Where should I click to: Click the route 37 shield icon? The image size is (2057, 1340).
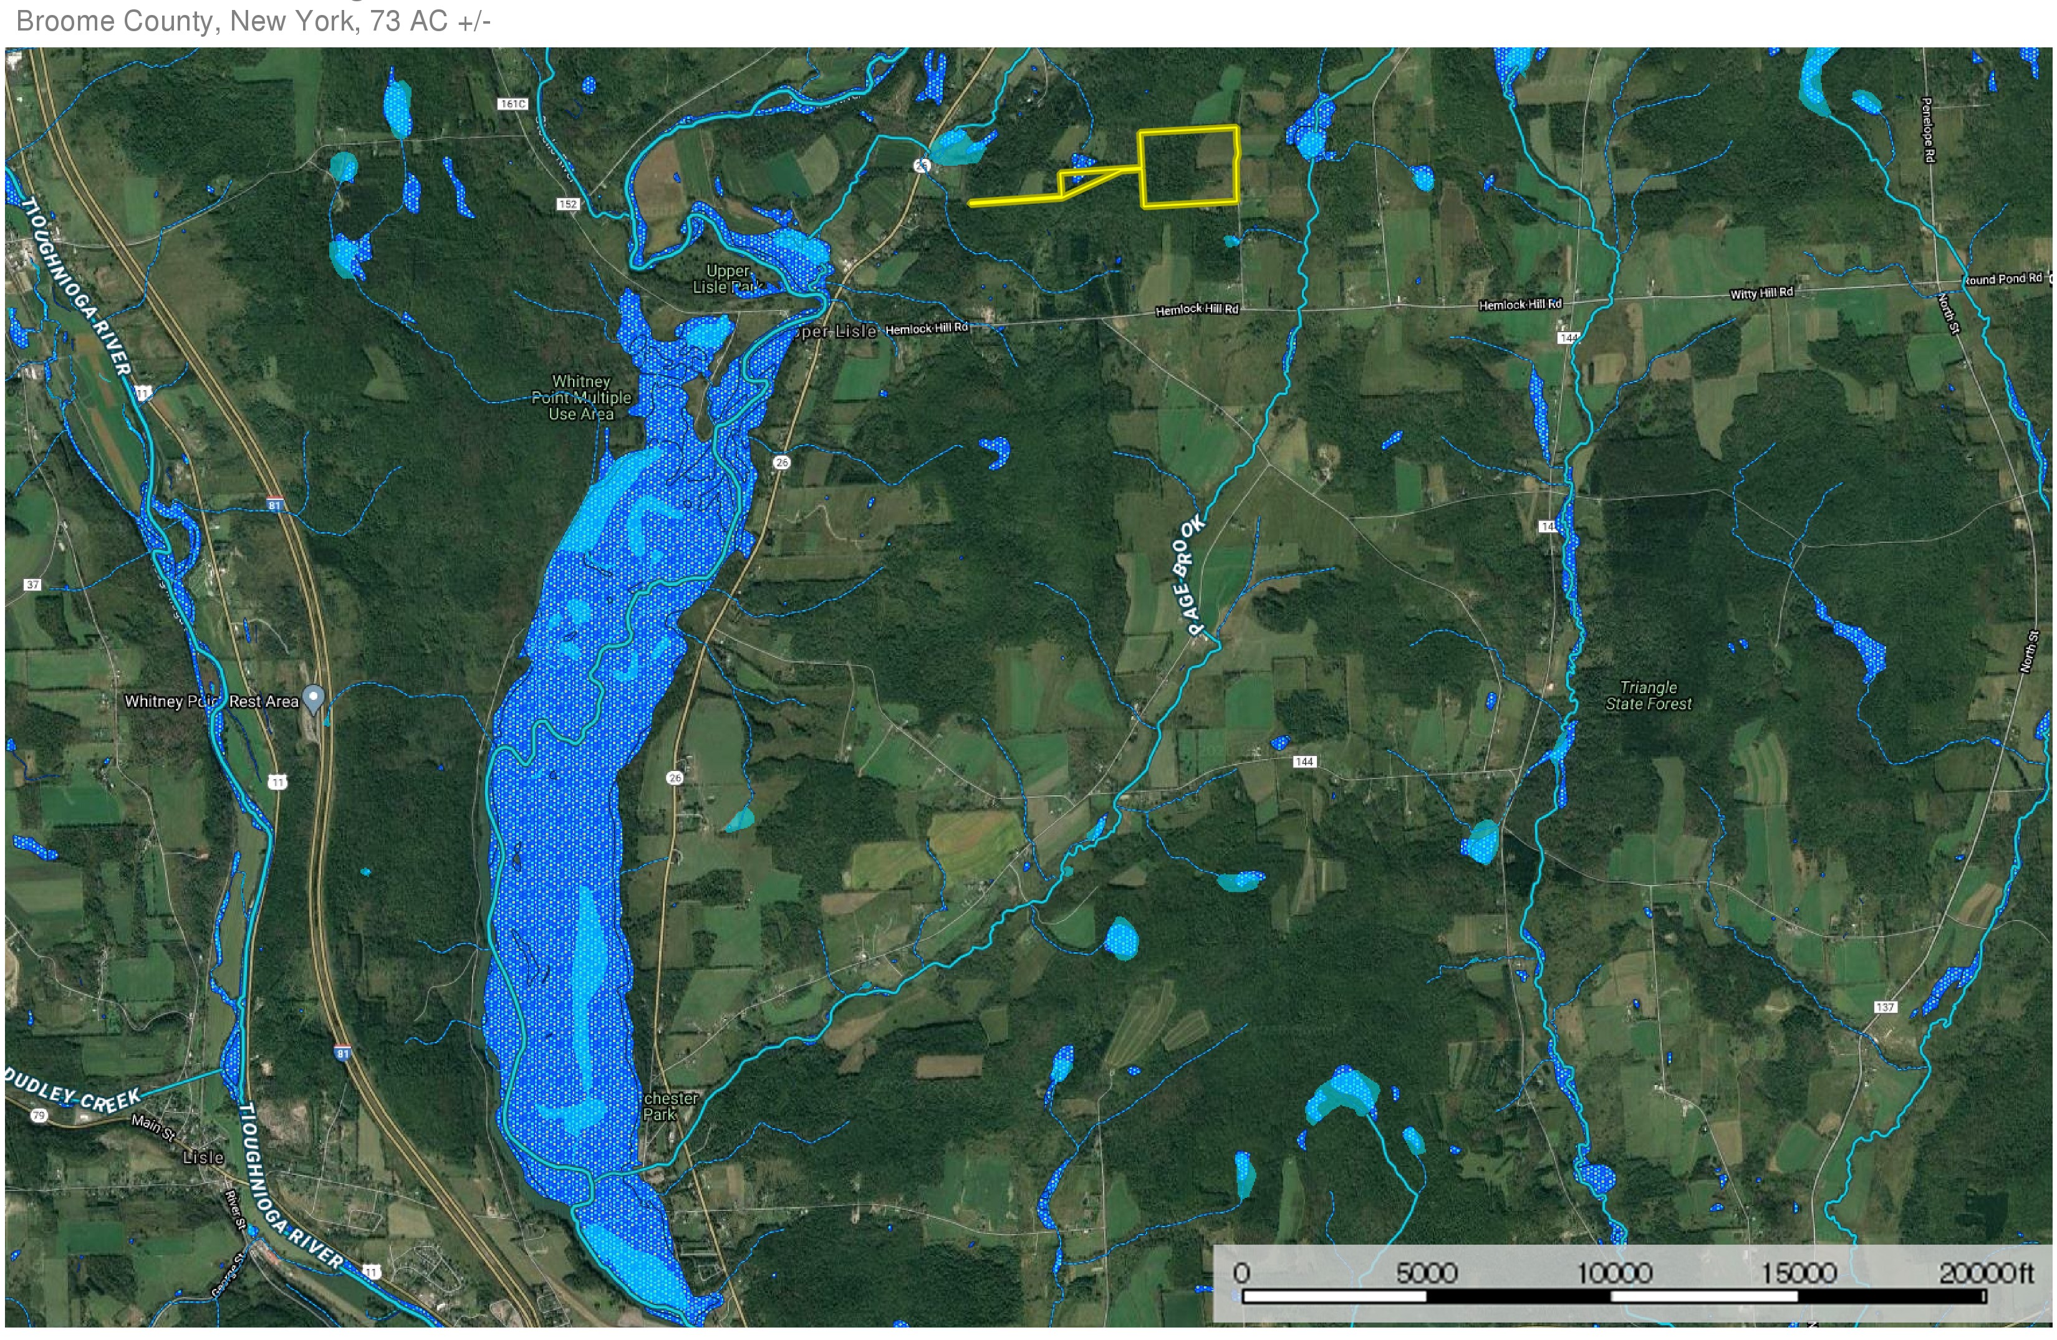point(32,585)
